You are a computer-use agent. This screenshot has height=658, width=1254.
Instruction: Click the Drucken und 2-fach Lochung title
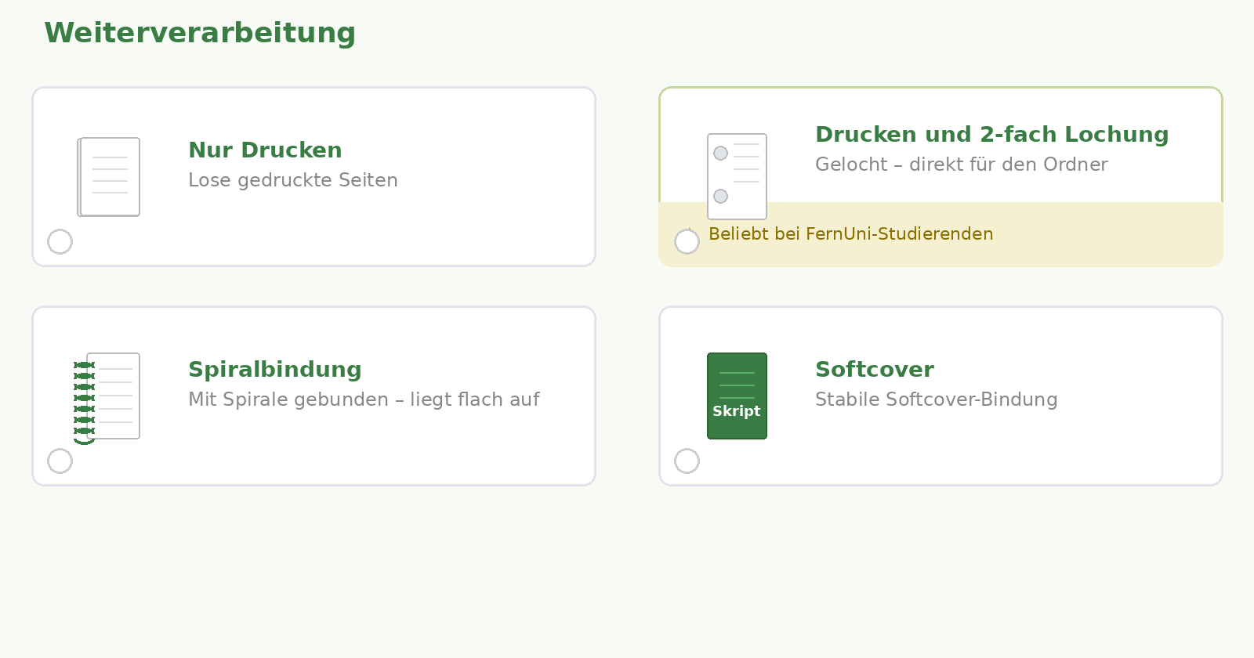(991, 134)
